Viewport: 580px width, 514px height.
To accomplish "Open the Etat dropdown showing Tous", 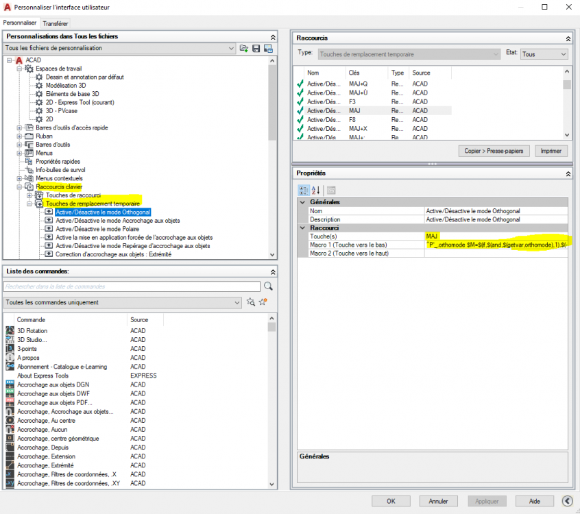I will (x=544, y=54).
